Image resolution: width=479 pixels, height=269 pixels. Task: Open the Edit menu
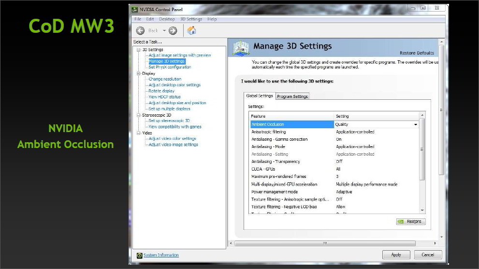tap(150, 19)
